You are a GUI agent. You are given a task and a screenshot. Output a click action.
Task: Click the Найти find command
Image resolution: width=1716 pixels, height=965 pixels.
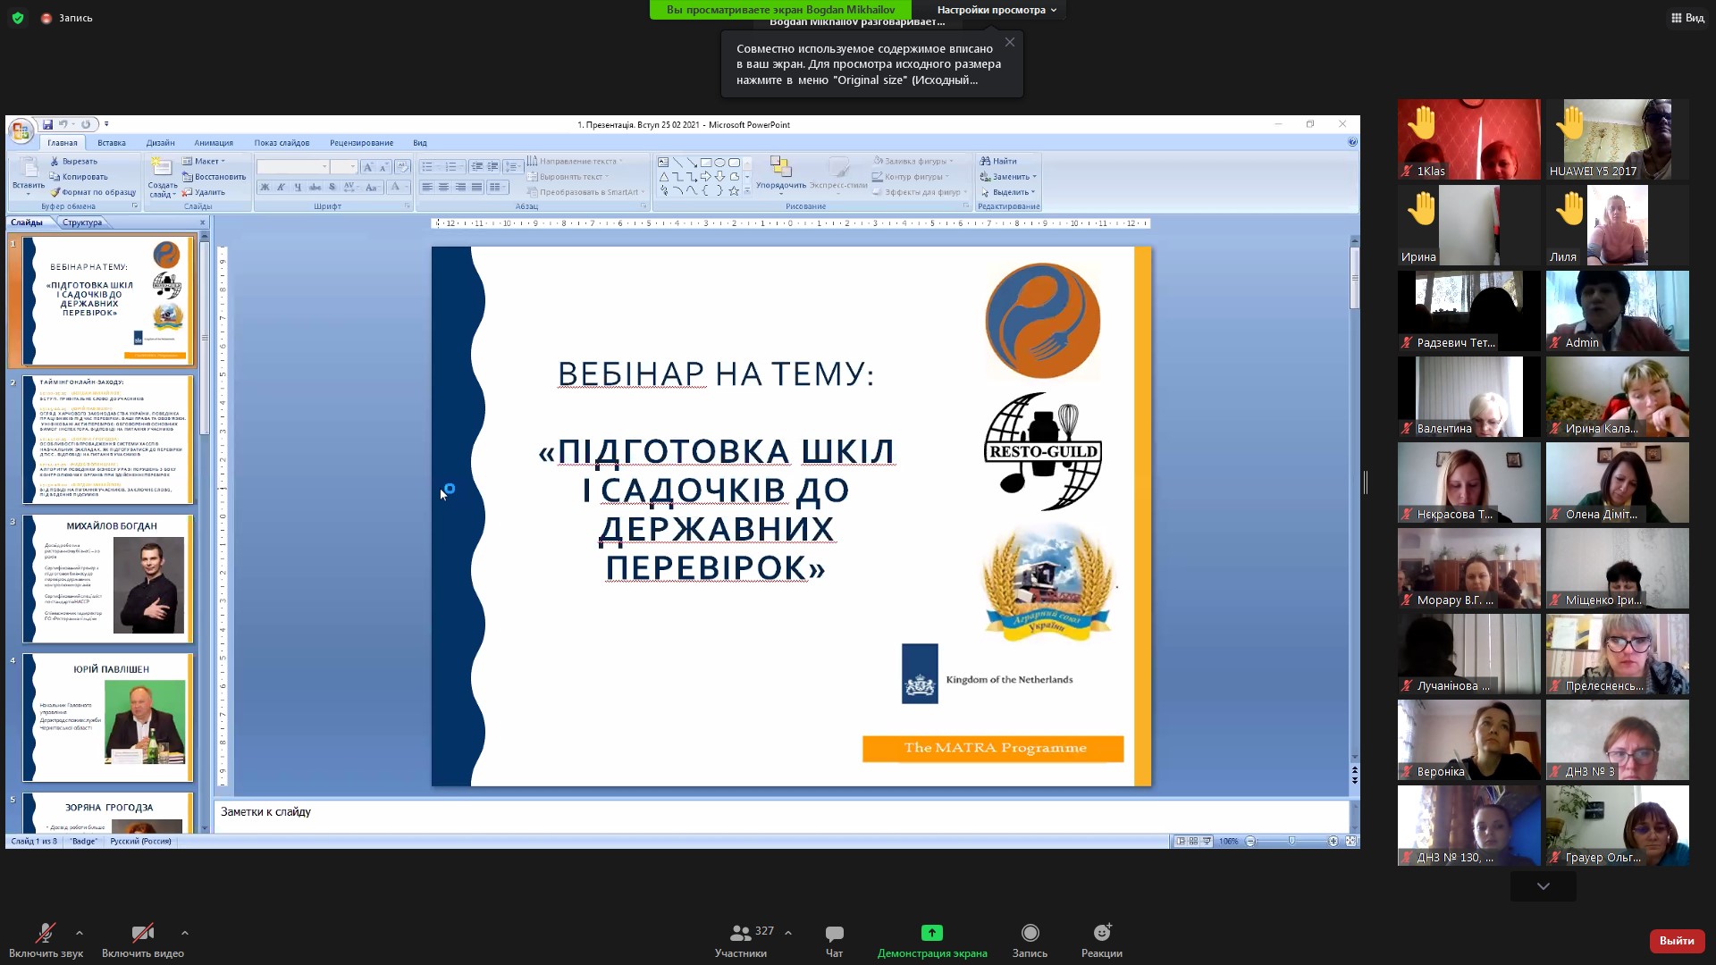998,162
